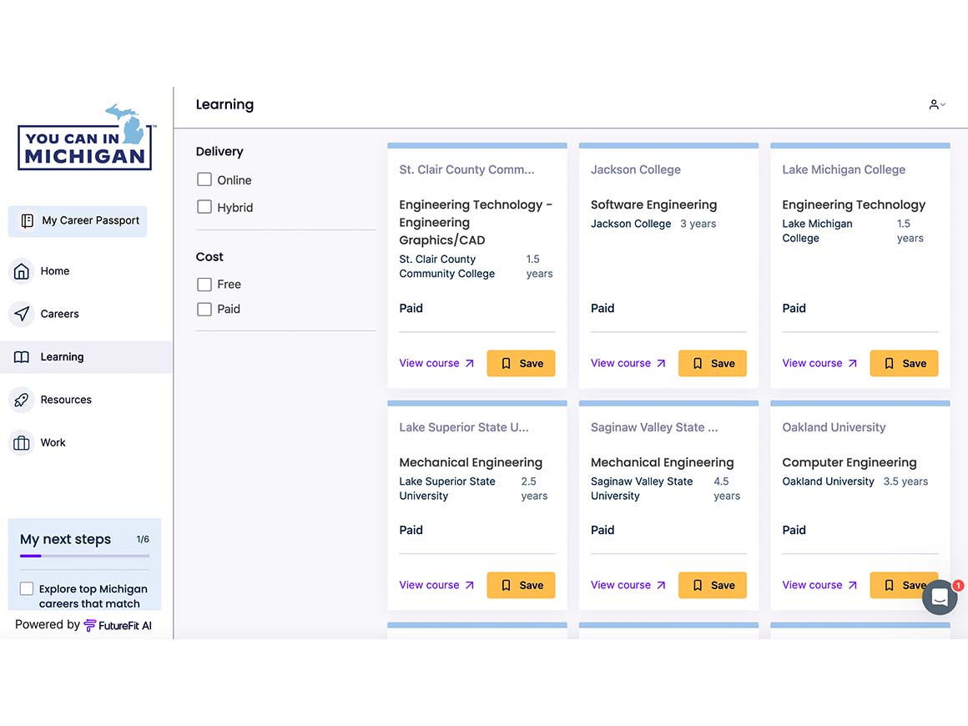Save the Jackson College Software Engineering course
This screenshot has width=968, height=726.
pos(712,364)
